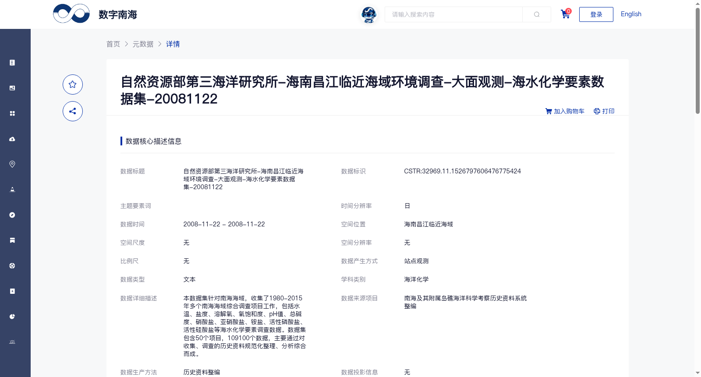The height and width of the screenshot is (377, 701).
Task: Select the four-squares grid sidebar icon
Action: pyautogui.click(x=12, y=113)
